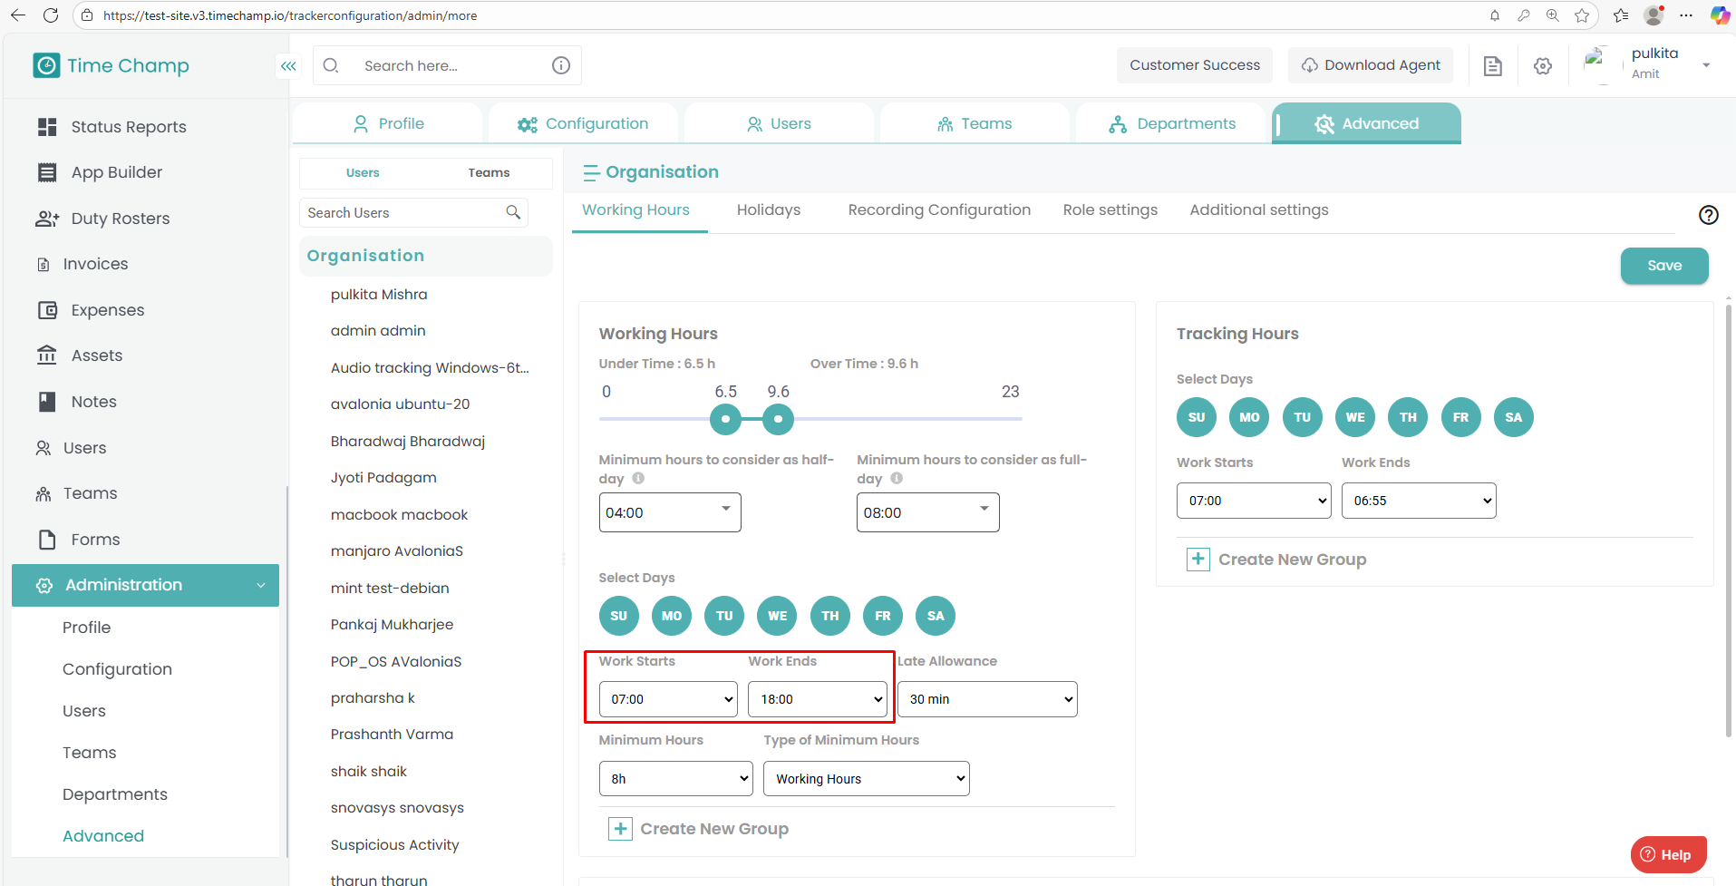The height and width of the screenshot is (886, 1736).
Task: Click the Search Users input field
Action: [x=403, y=213]
